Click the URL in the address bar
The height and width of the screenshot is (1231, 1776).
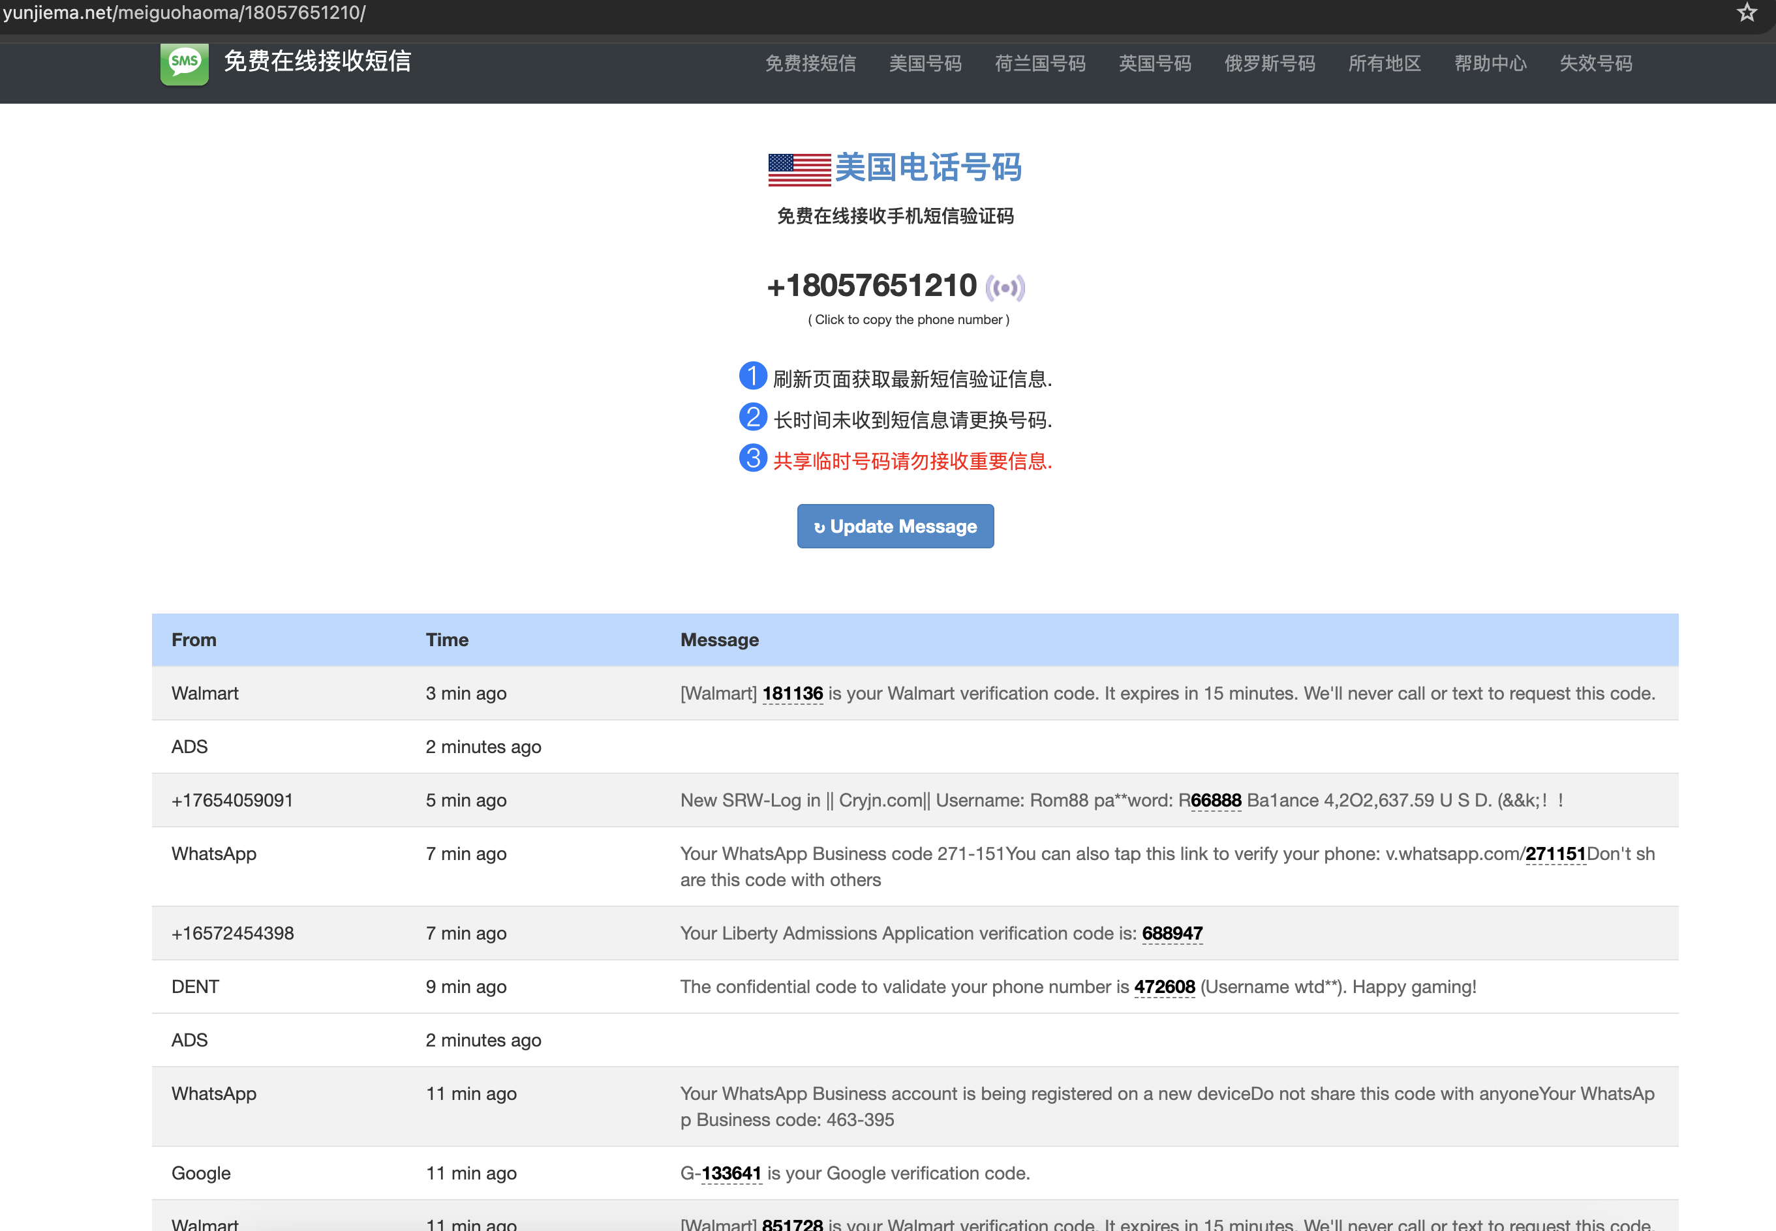(185, 13)
